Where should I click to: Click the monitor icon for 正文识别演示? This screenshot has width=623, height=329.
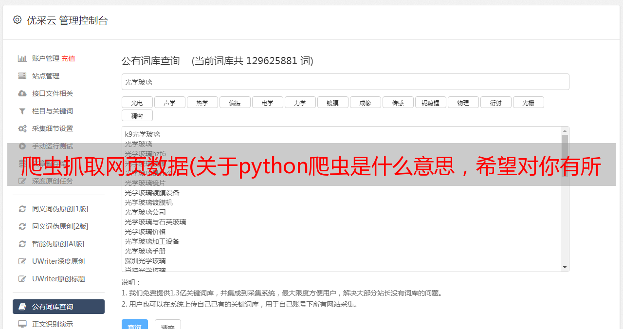coord(22,324)
